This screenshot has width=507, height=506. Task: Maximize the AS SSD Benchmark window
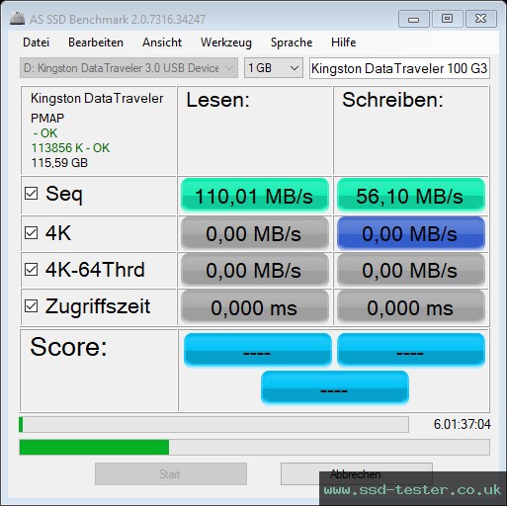pos(447,19)
